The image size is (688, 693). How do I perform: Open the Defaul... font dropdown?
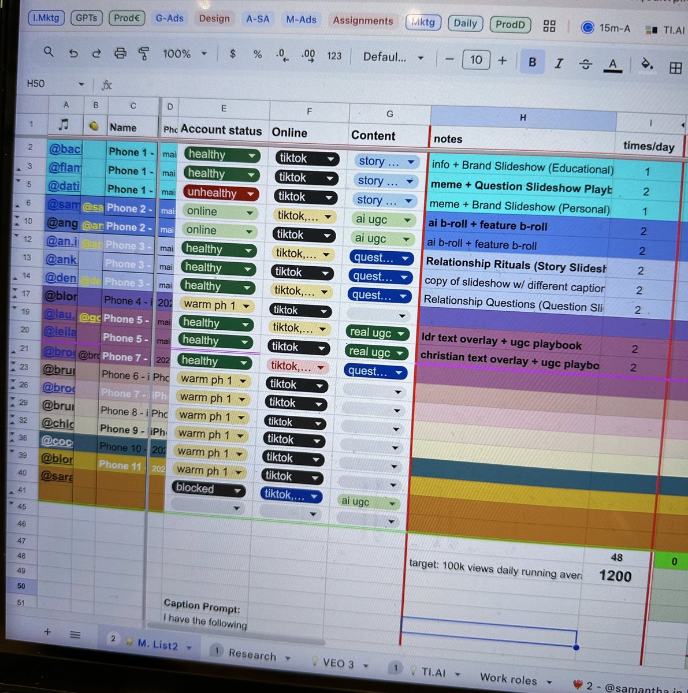point(393,57)
